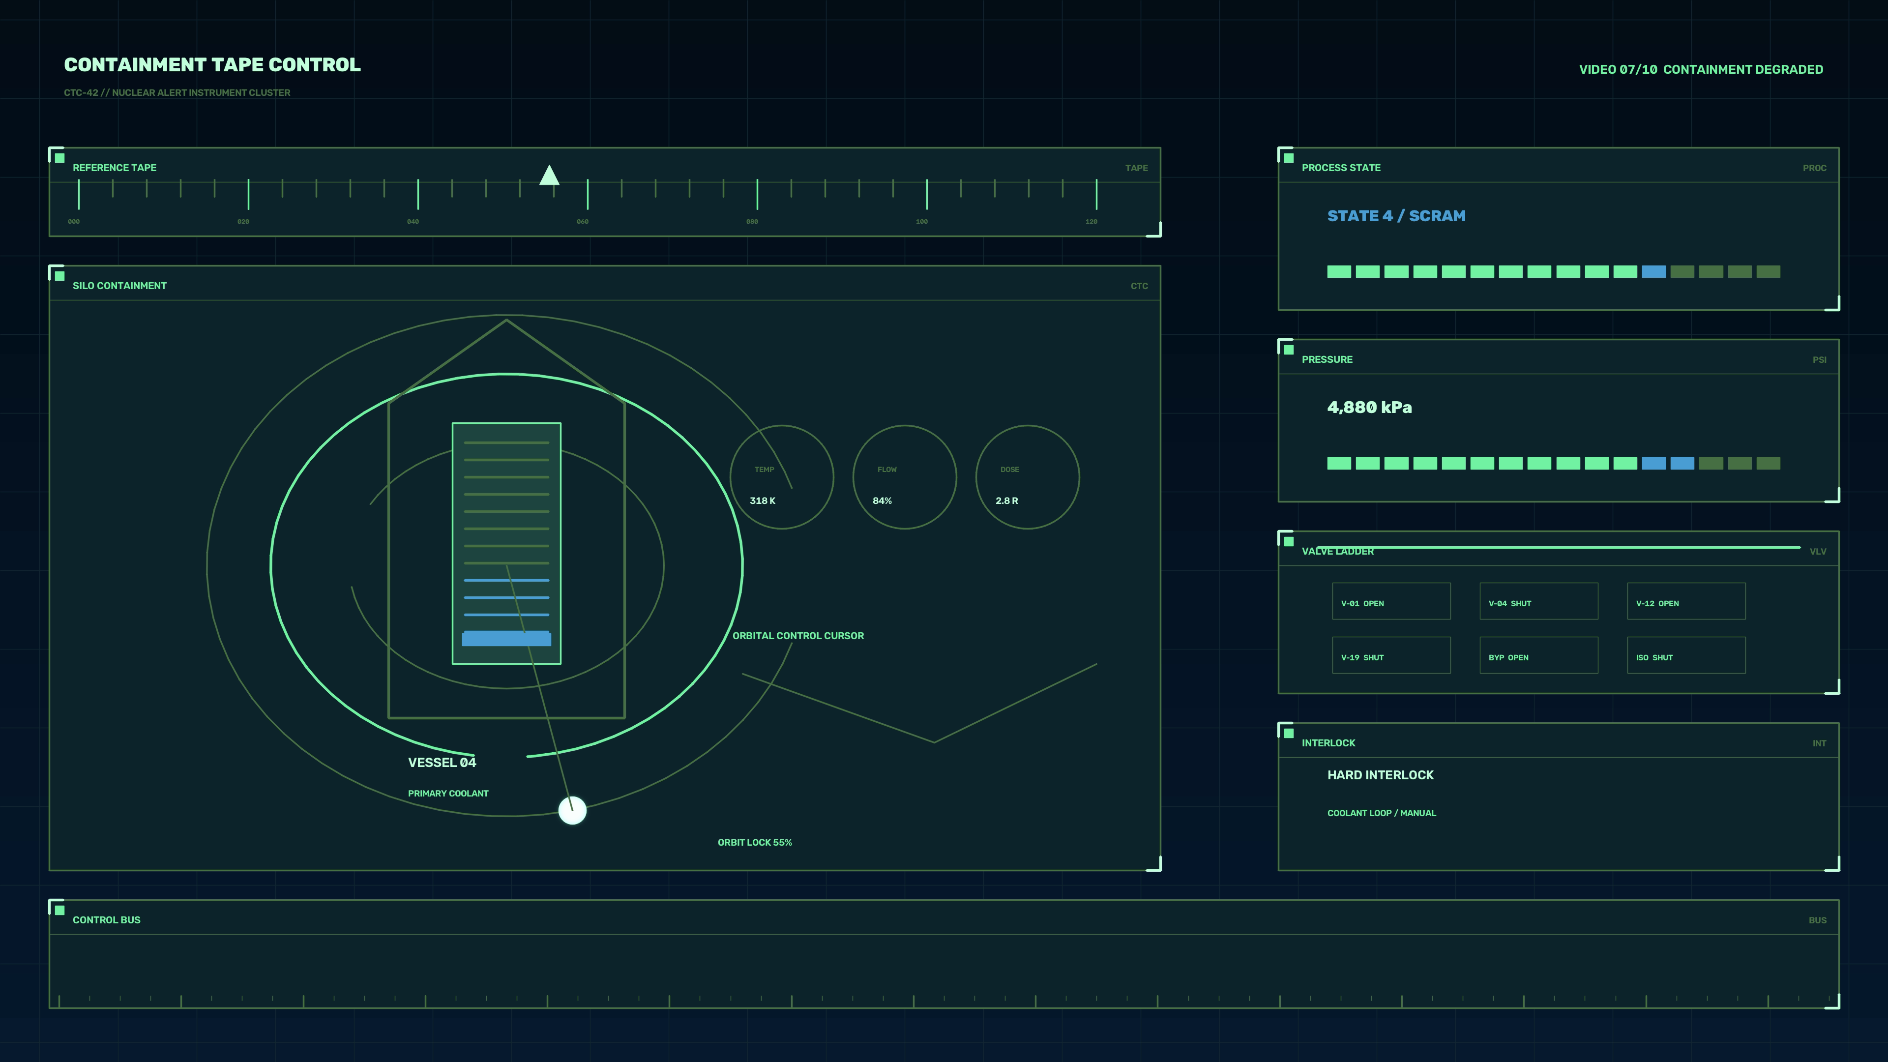Click the Reference Tape panel square marker icon

point(60,157)
